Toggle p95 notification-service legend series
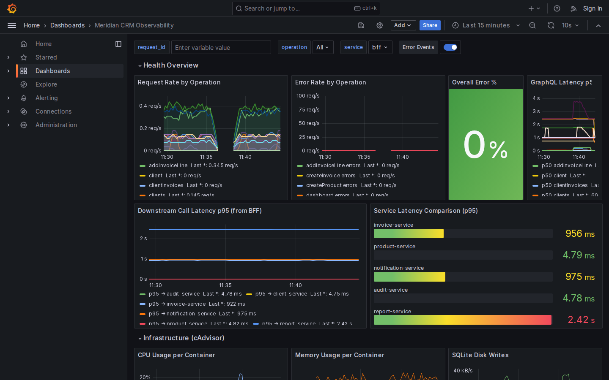The height and width of the screenshot is (380, 609). click(182, 314)
